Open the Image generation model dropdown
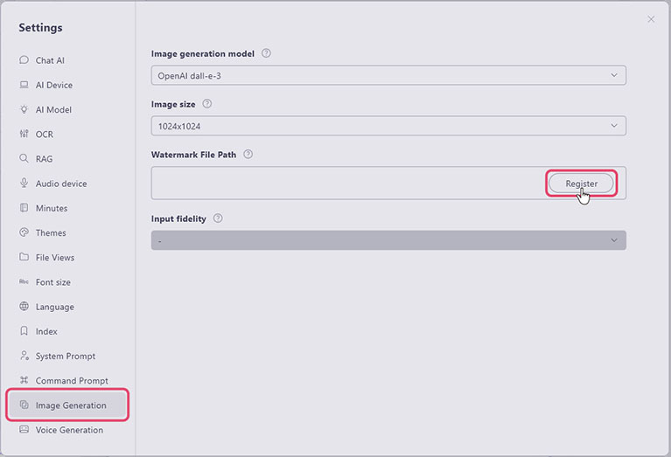This screenshot has width=671, height=457. tap(388, 76)
